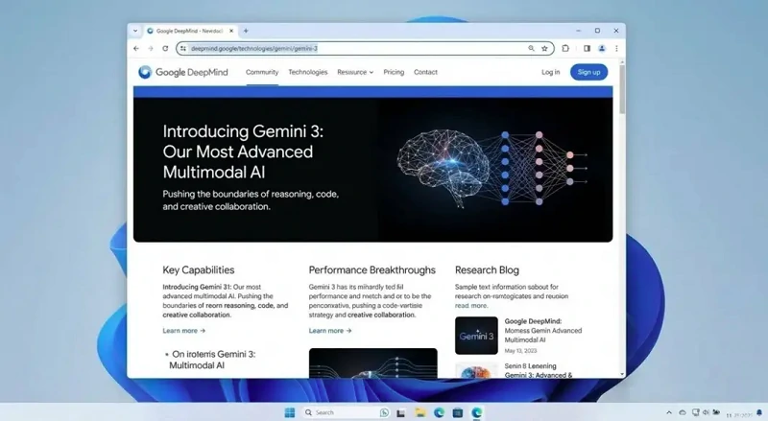Open the Community nav item
768x421 pixels.
(x=262, y=72)
